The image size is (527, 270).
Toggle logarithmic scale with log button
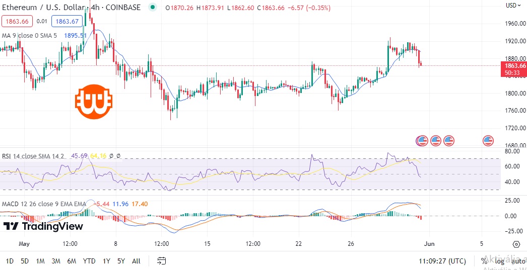click(499, 260)
